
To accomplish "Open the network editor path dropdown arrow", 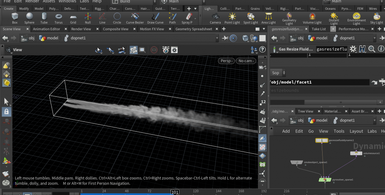I will click(374, 120).
